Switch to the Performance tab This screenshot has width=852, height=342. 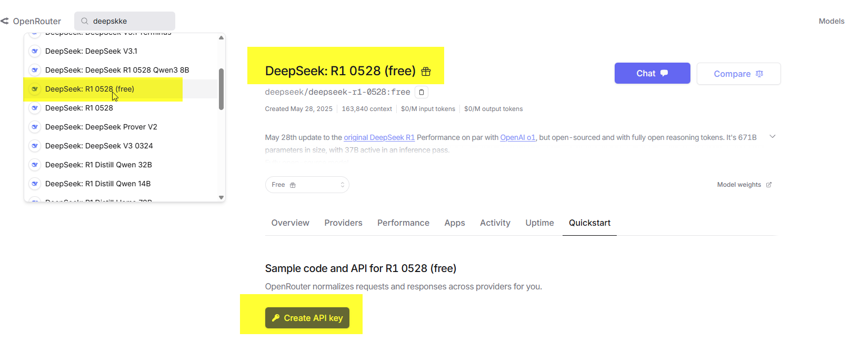(x=404, y=223)
